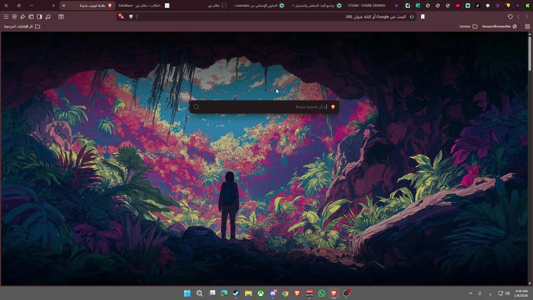Click the Brave Shields lion in address bar
533x300 pixels.
(131, 17)
